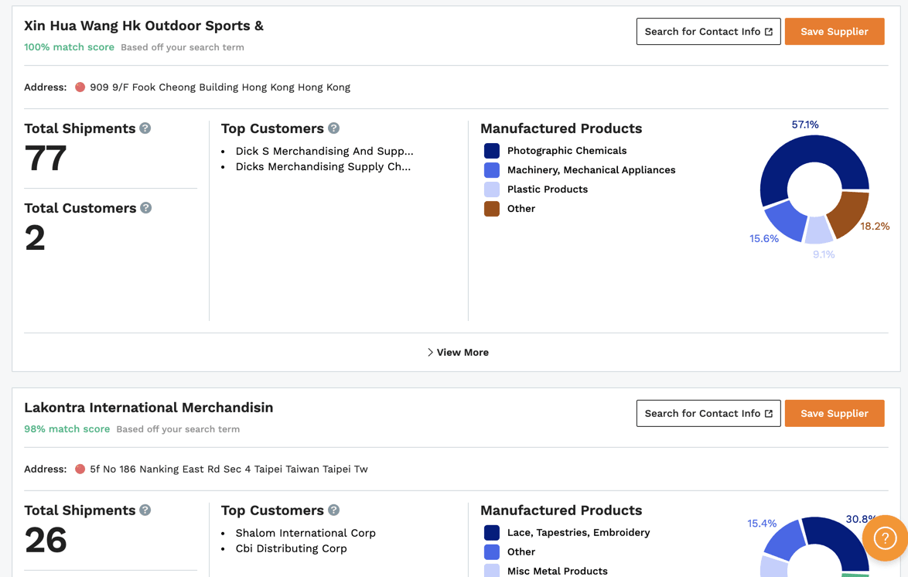The height and width of the screenshot is (577, 908).
Task: Click Search for Contact Info for Xin Hua Wang
Action: (708, 31)
